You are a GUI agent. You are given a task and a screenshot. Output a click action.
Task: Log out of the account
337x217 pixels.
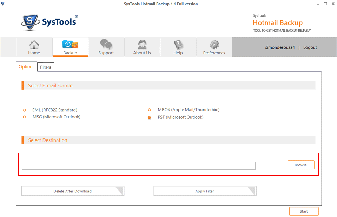310,47
